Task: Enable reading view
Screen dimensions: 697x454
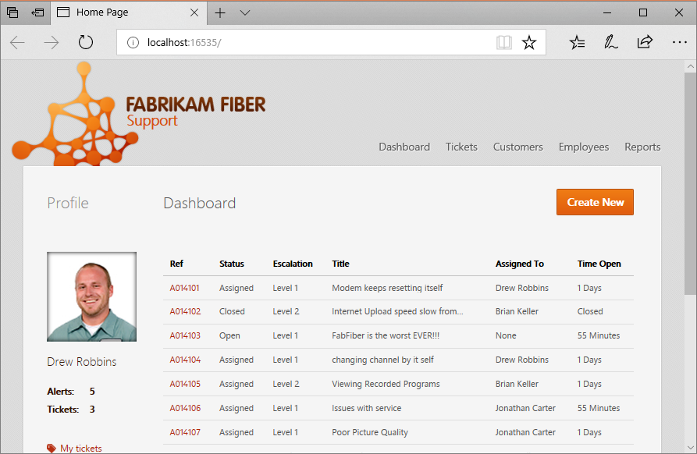Action: tap(503, 42)
